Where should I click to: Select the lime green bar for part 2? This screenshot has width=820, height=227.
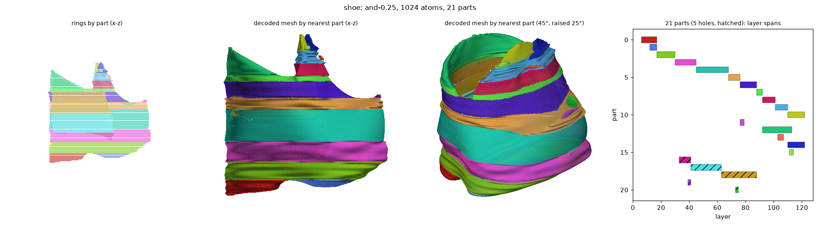tap(666, 55)
